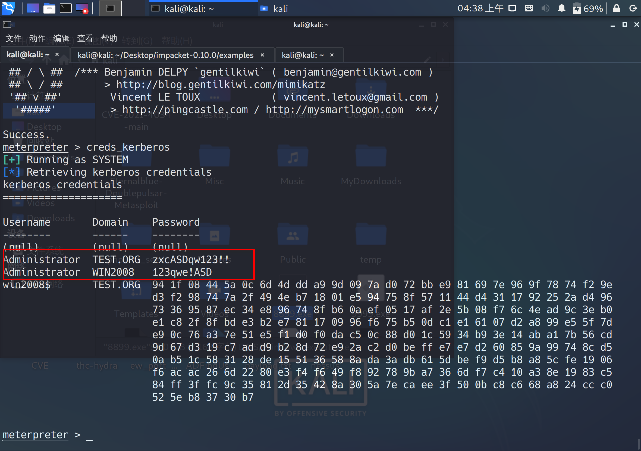Close the impacket examples terminal tab
The width and height of the screenshot is (641, 451).
[x=262, y=55]
